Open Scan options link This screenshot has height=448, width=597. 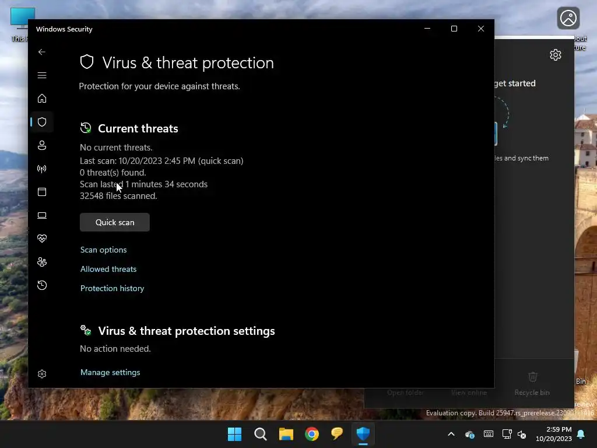[104, 250]
